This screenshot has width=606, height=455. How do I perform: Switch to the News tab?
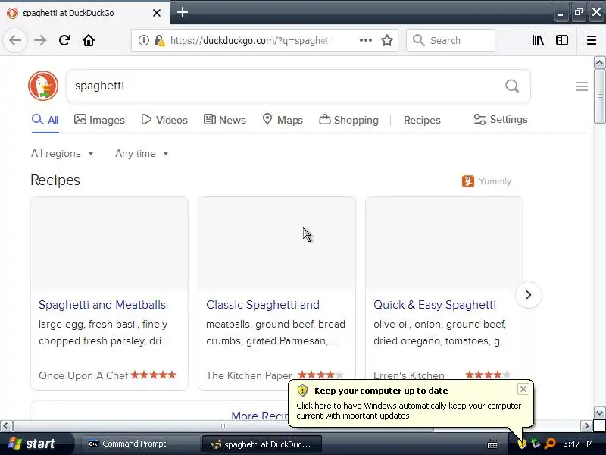click(x=224, y=120)
